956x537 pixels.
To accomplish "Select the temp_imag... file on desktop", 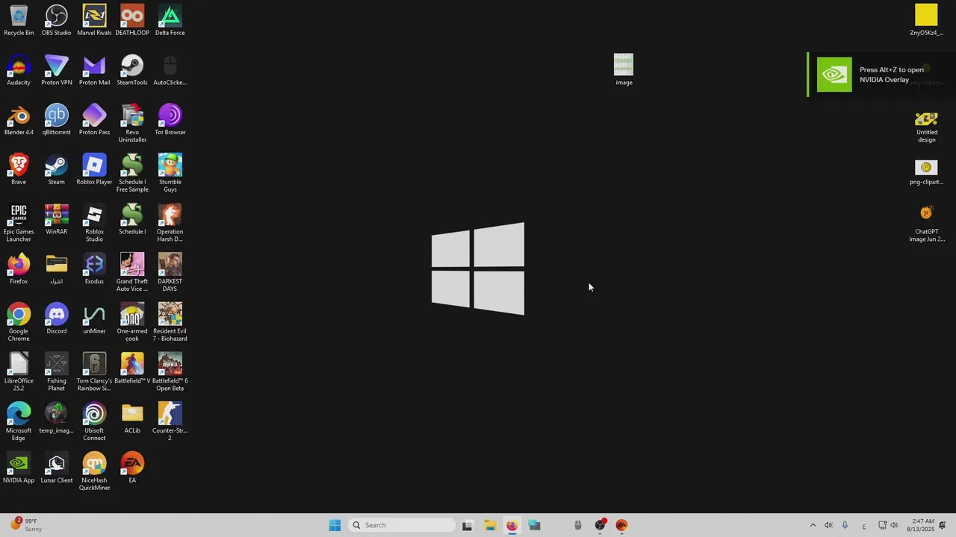I will pyautogui.click(x=57, y=418).
